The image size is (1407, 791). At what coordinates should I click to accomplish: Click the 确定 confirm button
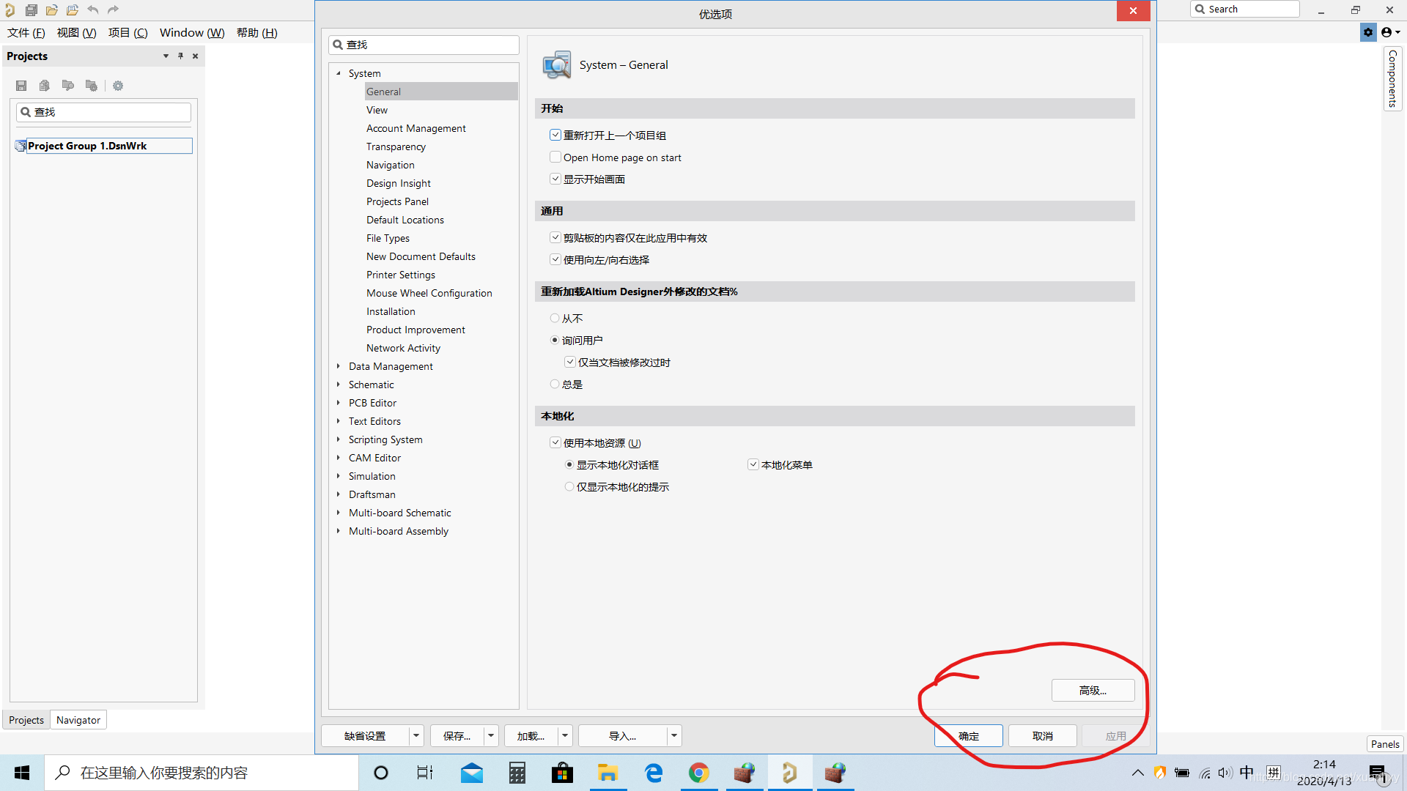970,735
